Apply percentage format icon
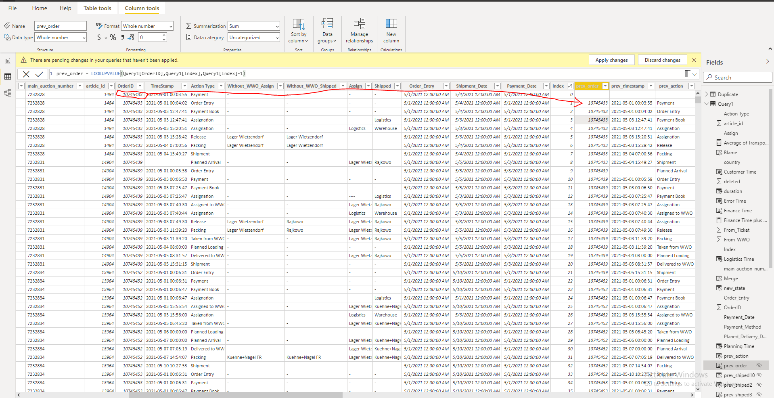The image size is (774, 398). 113,37
